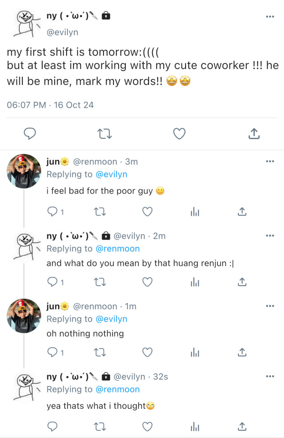Open more menu on "oh nothing nothing" reply

(x=270, y=306)
